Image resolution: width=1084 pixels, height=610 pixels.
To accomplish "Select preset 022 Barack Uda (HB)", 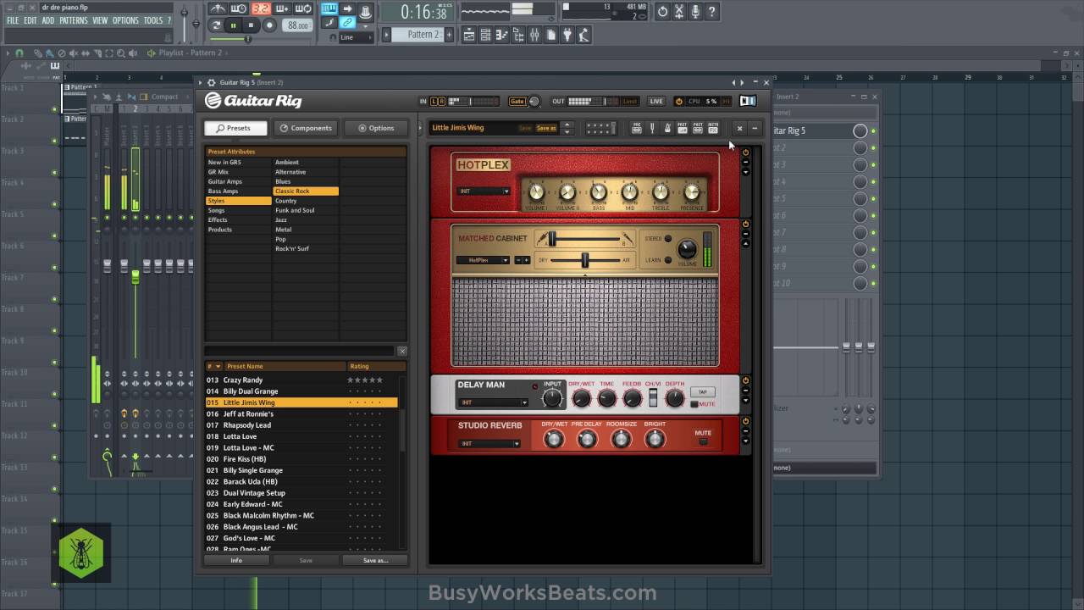I will pyautogui.click(x=301, y=481).
